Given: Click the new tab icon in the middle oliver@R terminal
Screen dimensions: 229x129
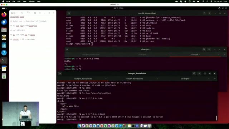Looking at the screenshot, I should point(67,49).
